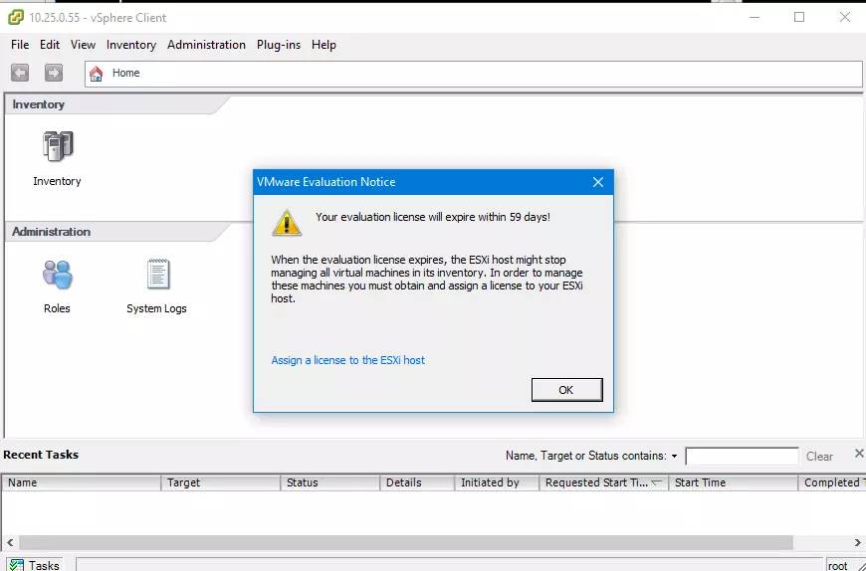Open the Roles administration icon
Viewport: 866px width, 571px height.
(58, 275)
